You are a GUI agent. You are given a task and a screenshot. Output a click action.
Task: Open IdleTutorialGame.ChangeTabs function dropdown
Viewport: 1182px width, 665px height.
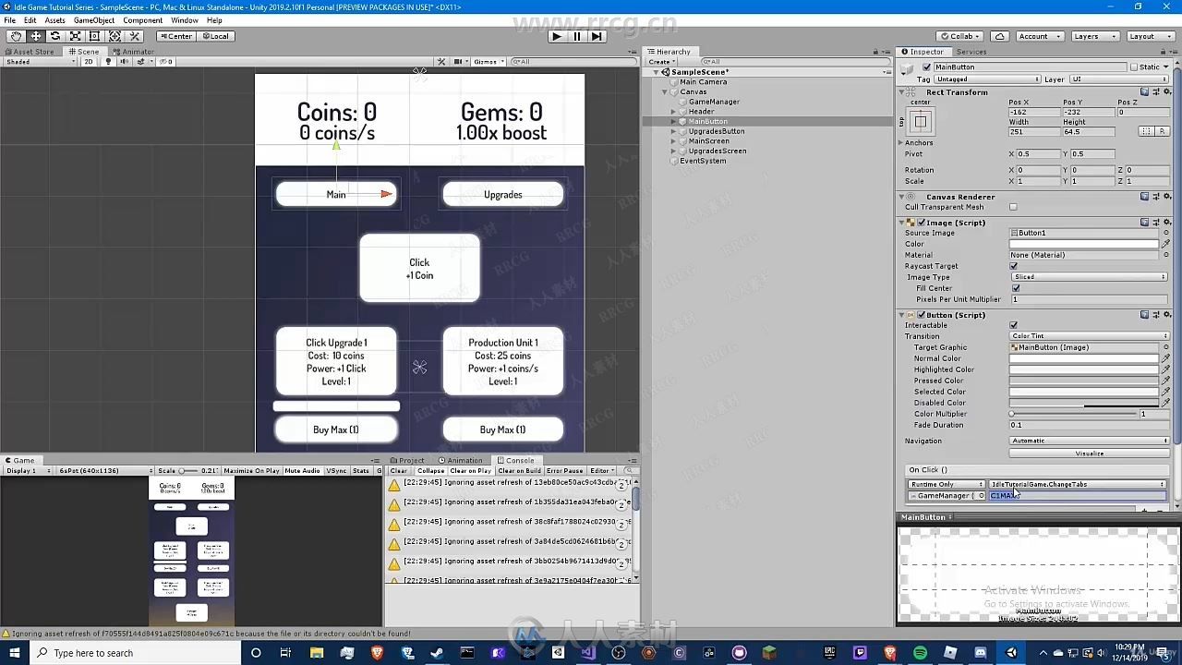(x=1078, y=484)
